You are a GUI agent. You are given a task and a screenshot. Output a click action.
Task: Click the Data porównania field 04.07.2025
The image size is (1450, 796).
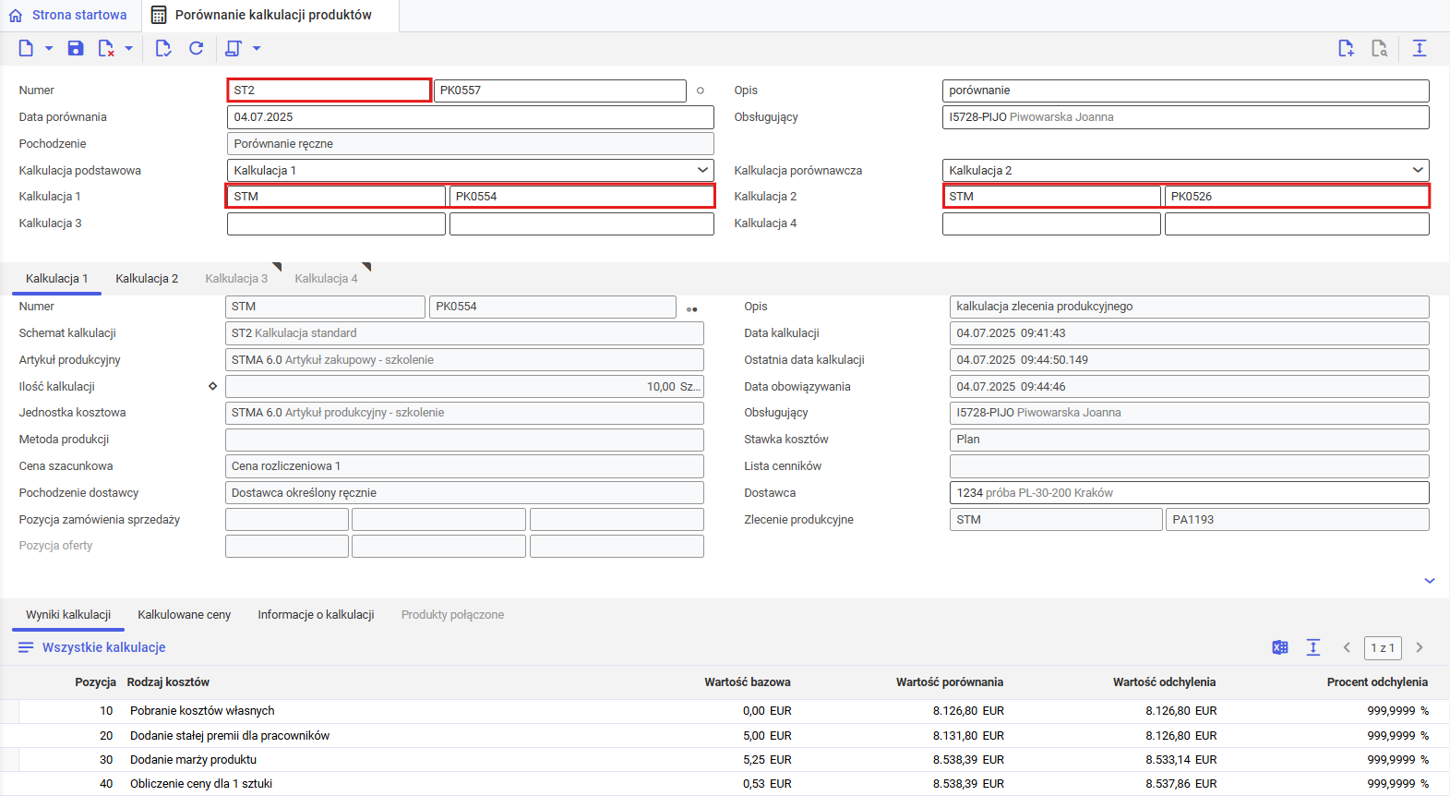(x=470, y=117)
